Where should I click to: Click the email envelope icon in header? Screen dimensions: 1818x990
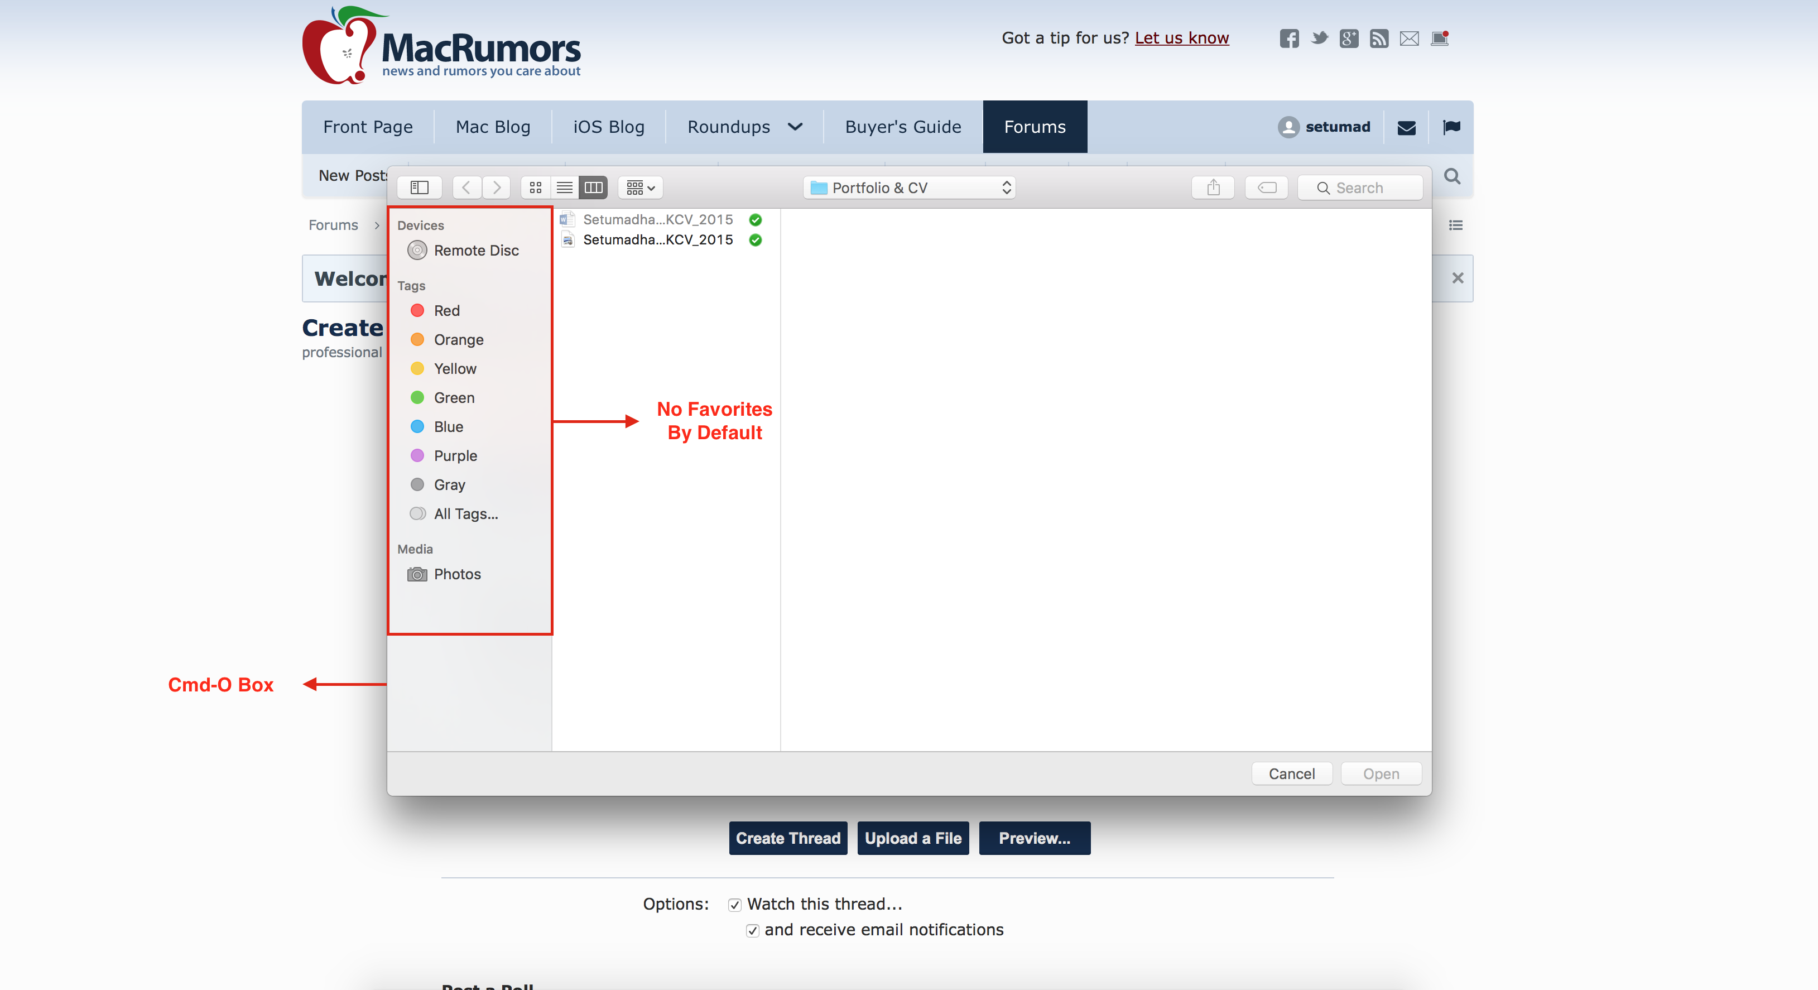tap(1410, 38)
